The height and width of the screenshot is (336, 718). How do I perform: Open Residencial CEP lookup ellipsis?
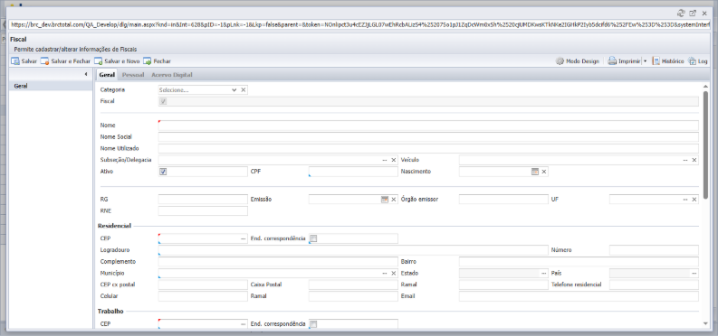tap(244, 238)
